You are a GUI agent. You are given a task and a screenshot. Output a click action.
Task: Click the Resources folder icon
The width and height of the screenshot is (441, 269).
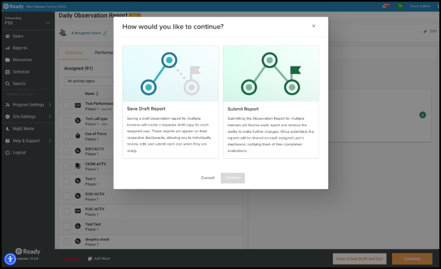click(x=8, y=60)
